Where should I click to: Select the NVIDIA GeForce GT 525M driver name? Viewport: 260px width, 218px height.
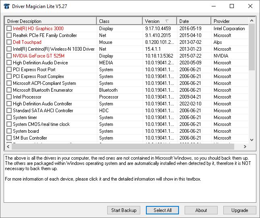point(39,56)
